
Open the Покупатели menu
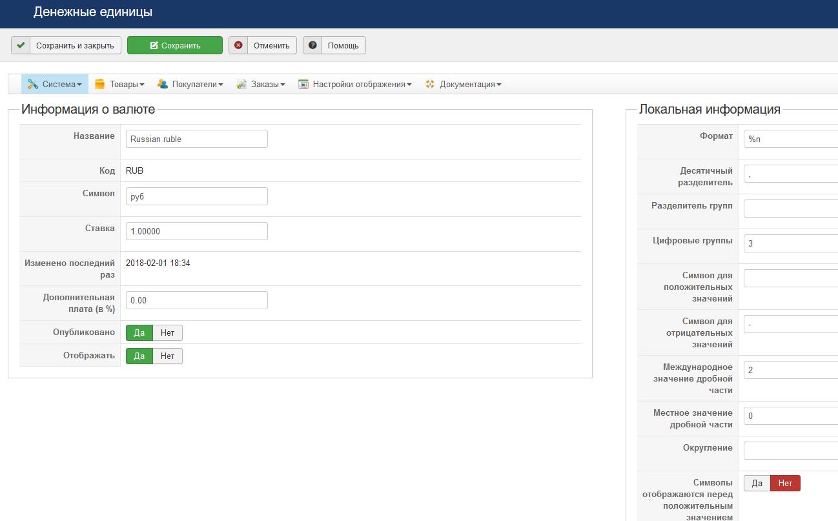190,84
